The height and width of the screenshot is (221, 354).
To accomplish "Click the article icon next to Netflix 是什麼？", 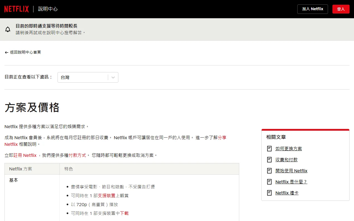I will [x=269, y=182].
